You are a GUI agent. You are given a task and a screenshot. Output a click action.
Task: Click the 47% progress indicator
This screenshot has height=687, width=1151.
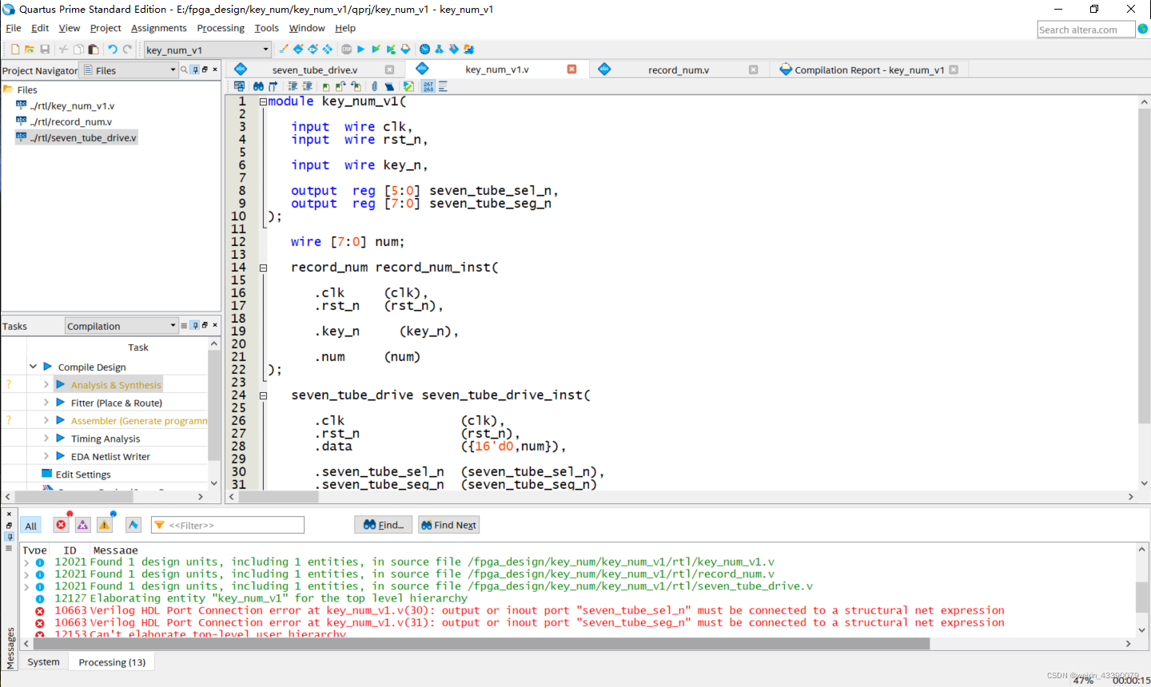tap(1084, 681)
